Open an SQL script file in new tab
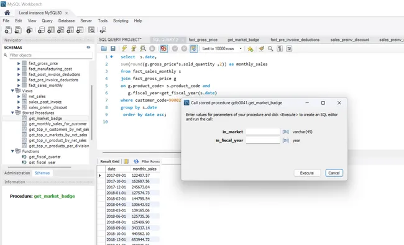404x245 pixels. [18, 30]
